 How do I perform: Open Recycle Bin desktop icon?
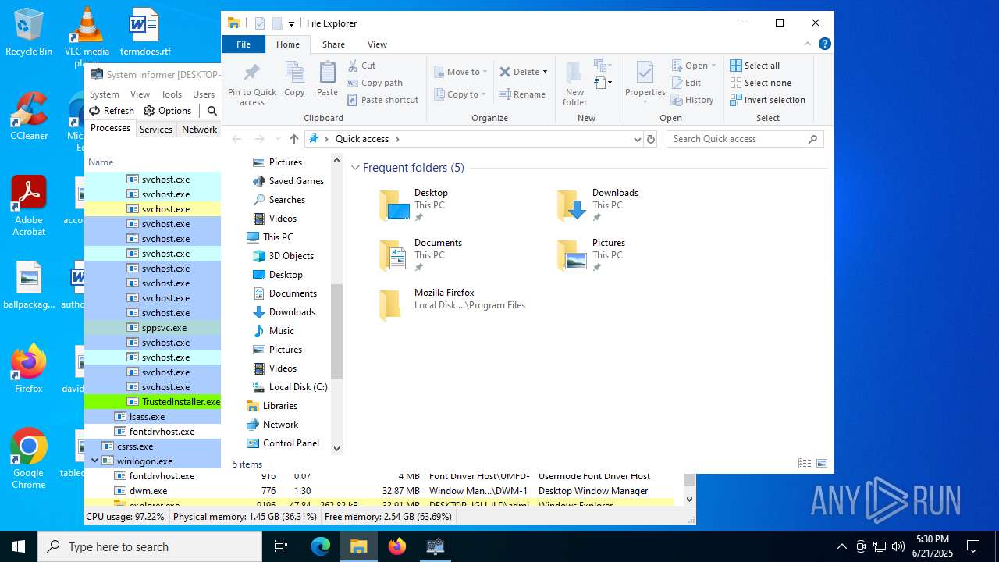[29, 32]
